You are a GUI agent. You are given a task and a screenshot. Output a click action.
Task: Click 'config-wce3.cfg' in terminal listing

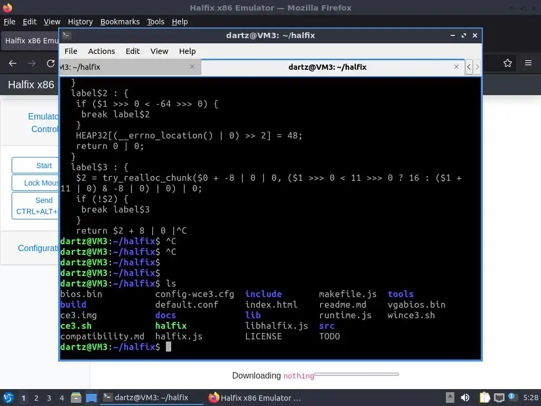(x=194, y=294)
